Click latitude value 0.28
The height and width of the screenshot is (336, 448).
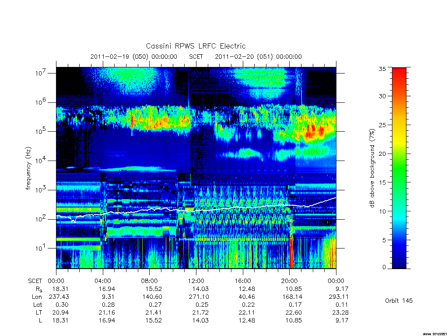tap(108, 304)
